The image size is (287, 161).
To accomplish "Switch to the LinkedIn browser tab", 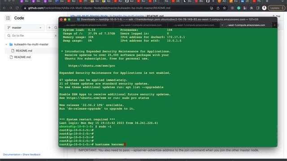I will [x=245, y=1].
